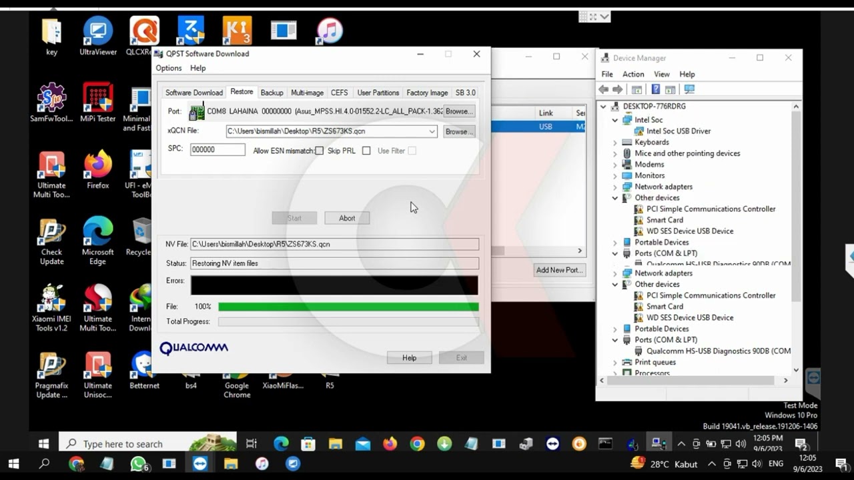Expand the Keyboards category
Image resolution: width=854 pixels, height=480 pixels.
point(615,142)
